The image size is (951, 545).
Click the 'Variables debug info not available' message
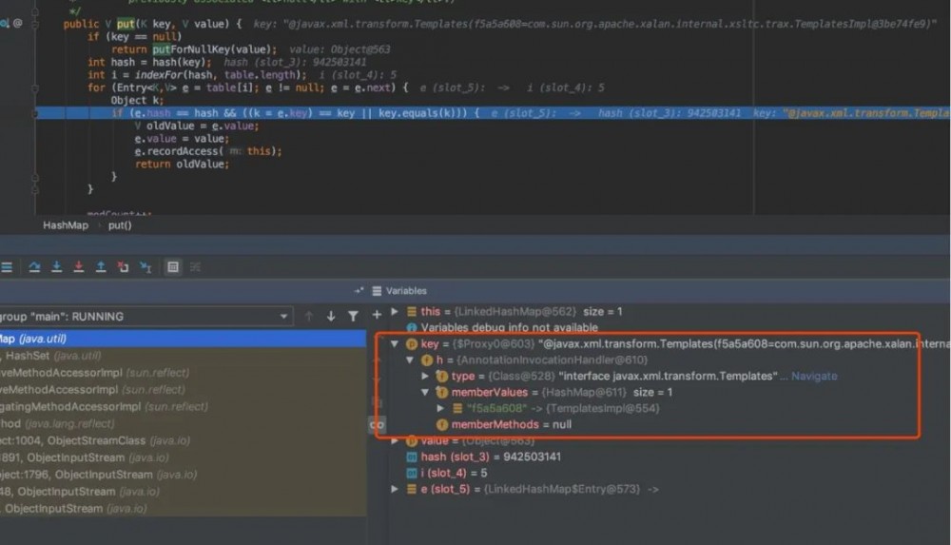(x=510, y=328)
